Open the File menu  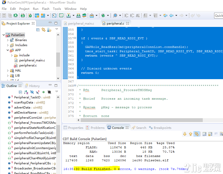[x=4, y=9]
